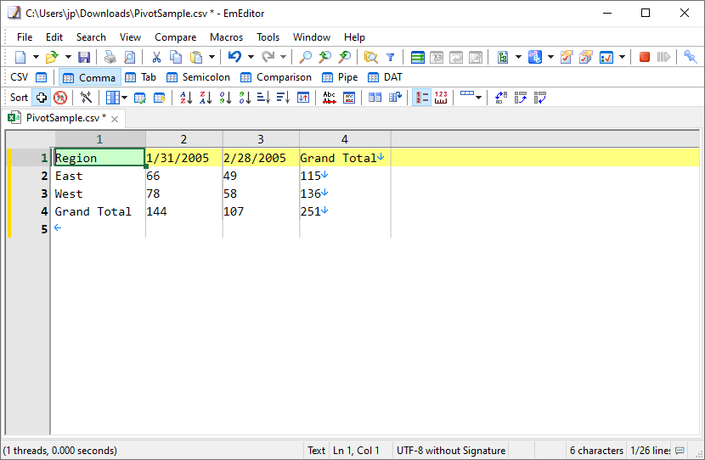Image resolution: width=705 pixels, height=460 pixels.
Task: Sort A to Z ascending
Action: [x=186, y=98]
